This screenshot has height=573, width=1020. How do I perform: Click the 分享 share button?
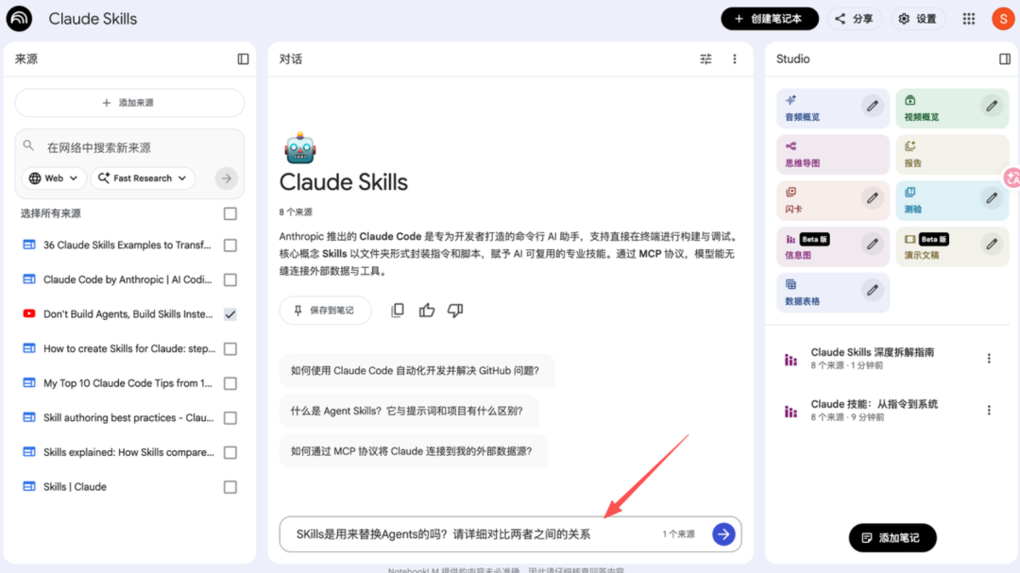(x=855, y=19)
